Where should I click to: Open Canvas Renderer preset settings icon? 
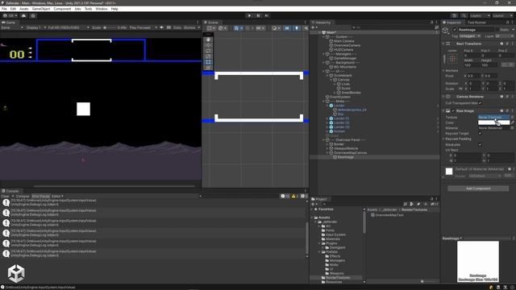[507, 97]
